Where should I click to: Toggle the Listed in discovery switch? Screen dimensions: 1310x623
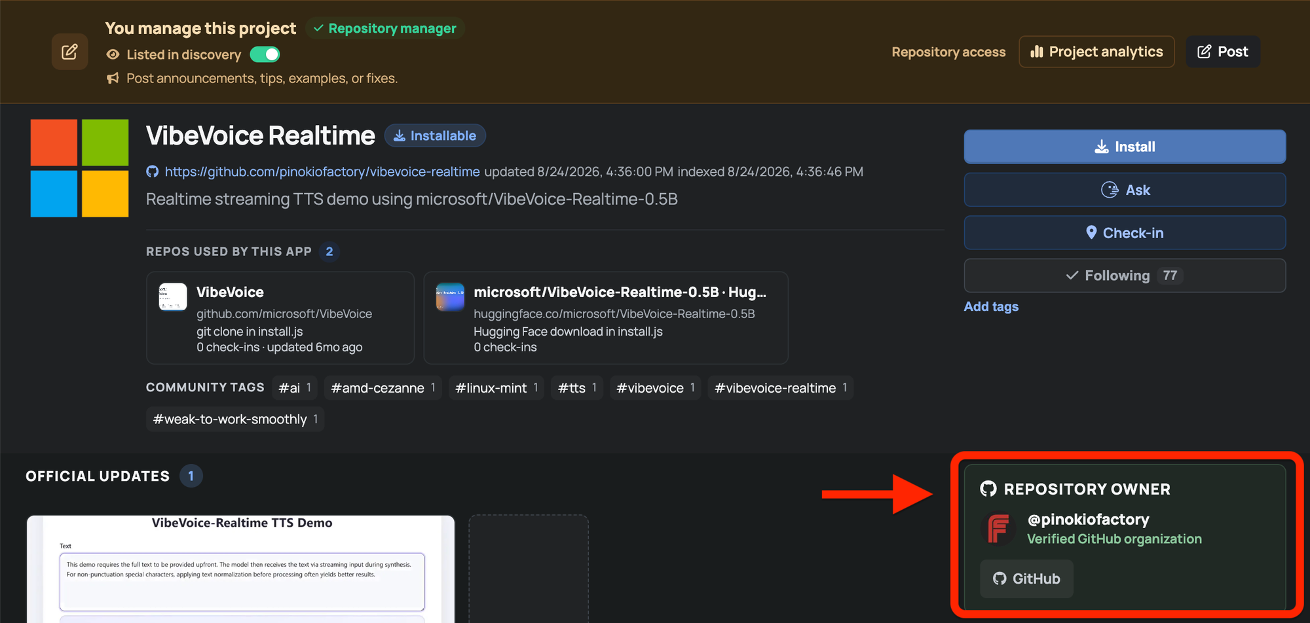(x=265, y=54)
